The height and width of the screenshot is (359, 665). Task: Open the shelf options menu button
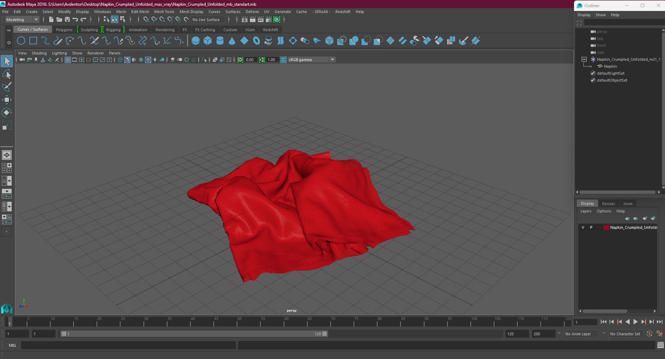coord(9,43)
